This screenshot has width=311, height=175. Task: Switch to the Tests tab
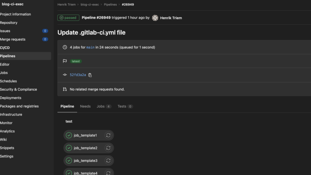point(125,106)
